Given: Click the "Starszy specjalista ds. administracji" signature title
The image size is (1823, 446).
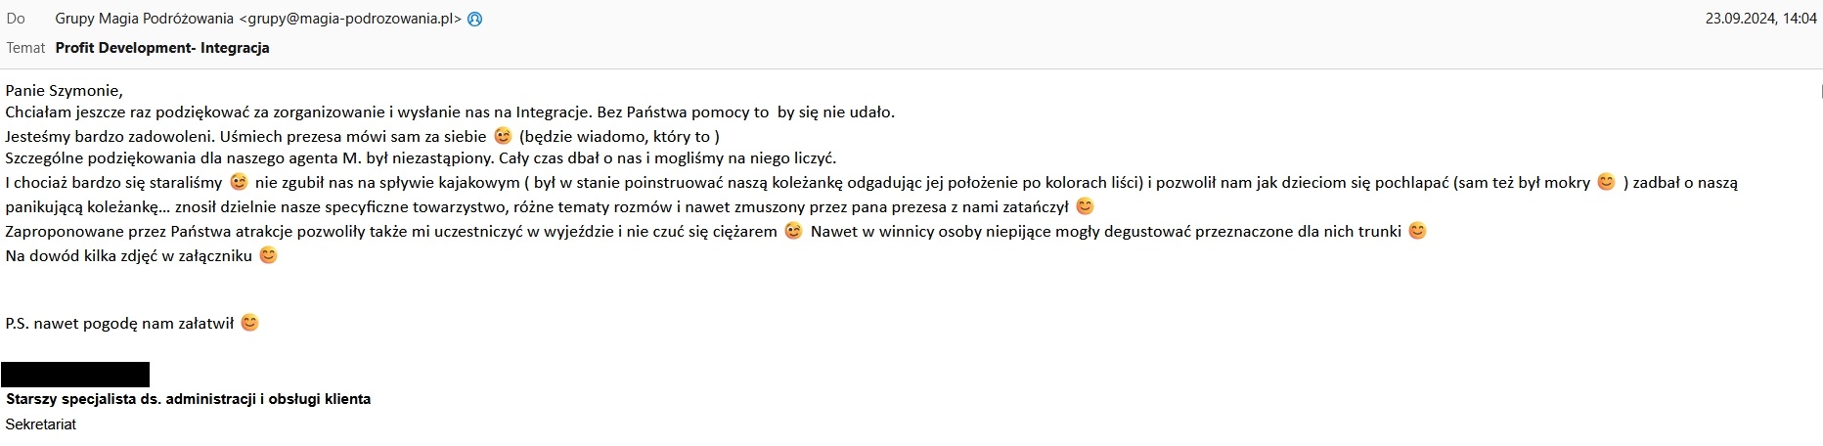Looking at the screenshot, I should [188, 399].
